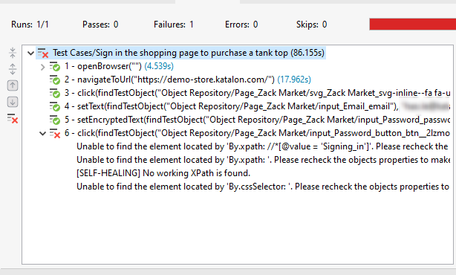
Task: Jump to the next failure with the down arrow
Action: (13, 102)
